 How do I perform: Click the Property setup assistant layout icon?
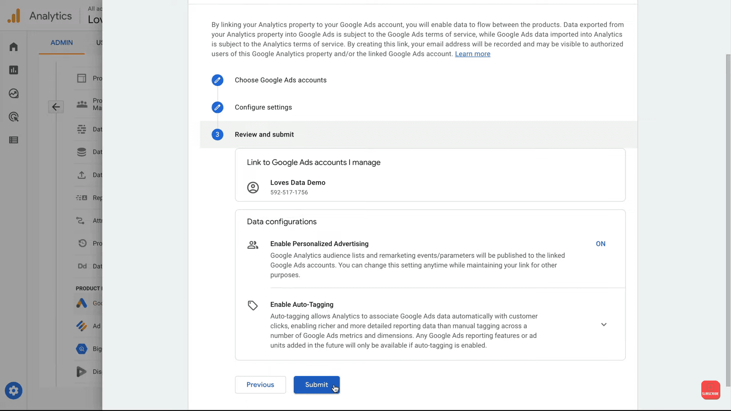click(x=82, y=78)
